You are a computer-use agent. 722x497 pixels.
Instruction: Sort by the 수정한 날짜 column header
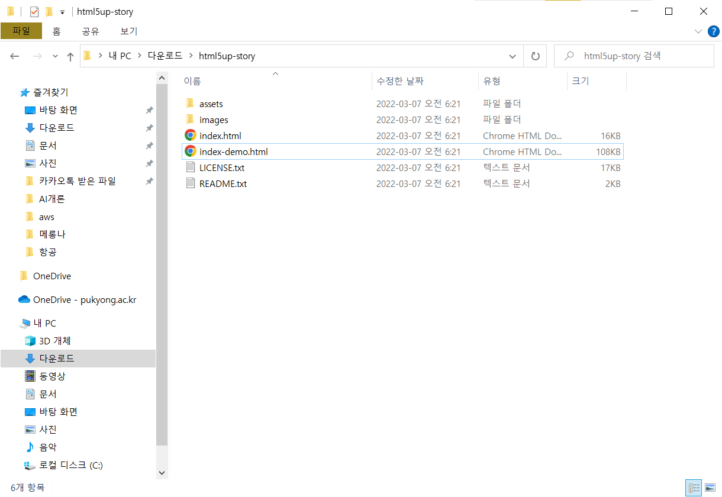400,81
